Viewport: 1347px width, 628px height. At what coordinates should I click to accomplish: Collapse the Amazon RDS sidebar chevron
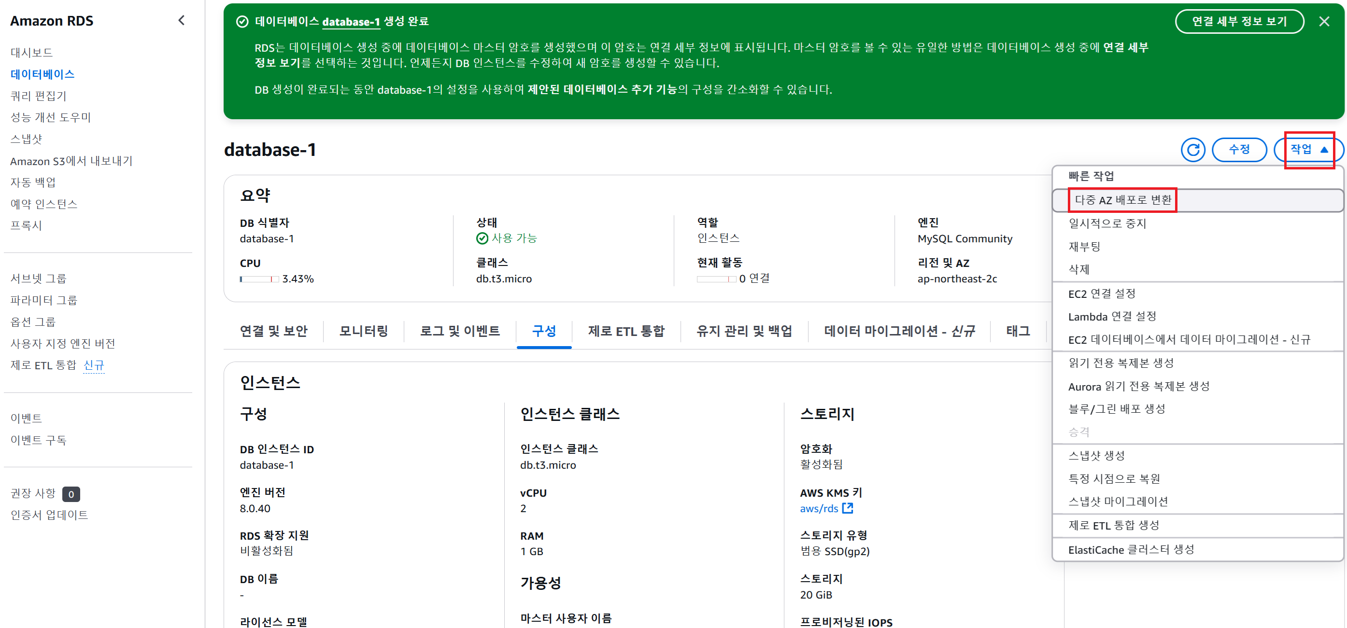click(x=182, y=20)
